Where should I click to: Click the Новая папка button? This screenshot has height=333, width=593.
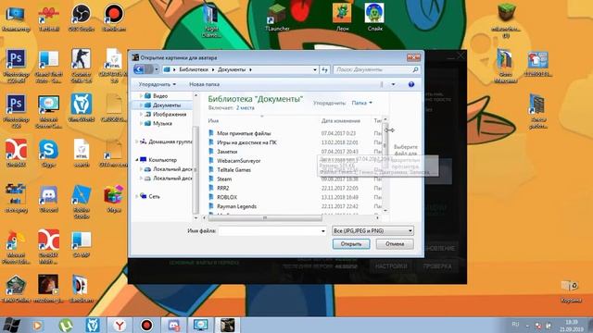204,84
